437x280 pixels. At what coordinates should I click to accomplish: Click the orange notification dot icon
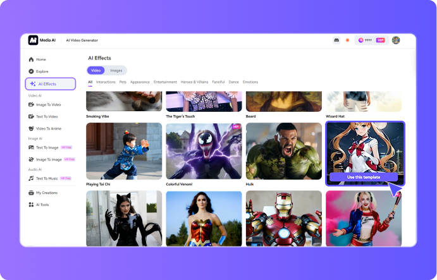click(348, 40)
